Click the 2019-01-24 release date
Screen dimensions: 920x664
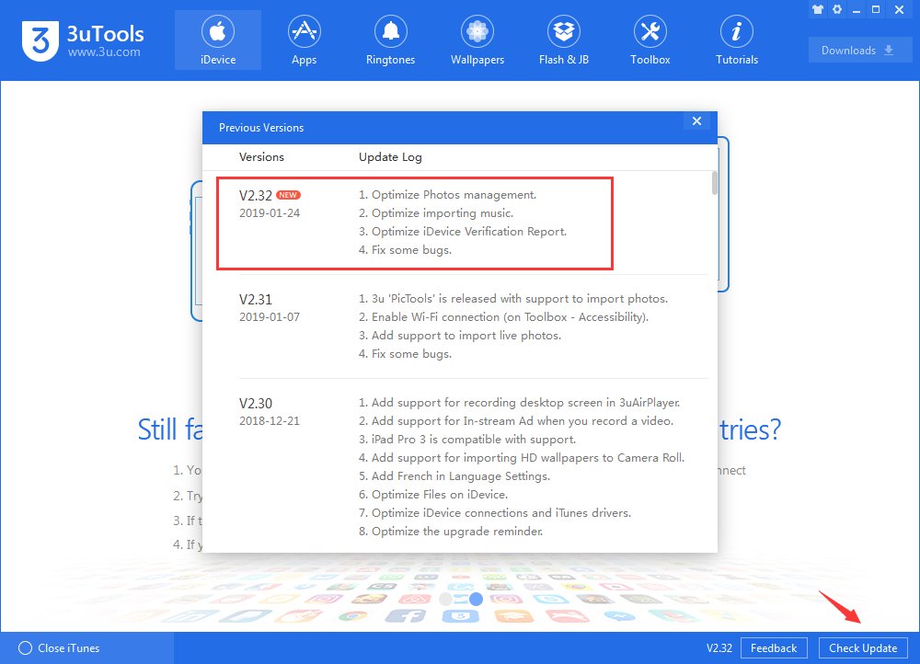pos(270,213)
